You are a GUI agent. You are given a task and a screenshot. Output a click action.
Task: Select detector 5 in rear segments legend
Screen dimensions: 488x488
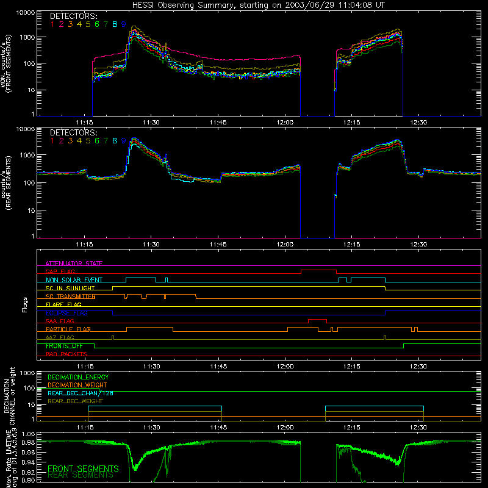[88, 141]
